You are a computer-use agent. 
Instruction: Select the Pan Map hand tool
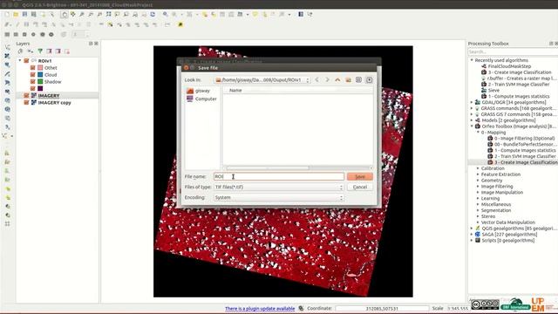pyautogui.click(x=64, y=14)
